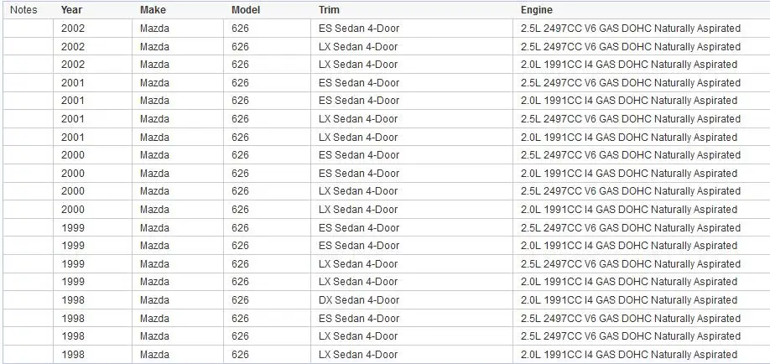Viewport: 770px width, 364px height.
Task: Select the DX Sedan 4-Door trim cell
Action: (412, 300)
